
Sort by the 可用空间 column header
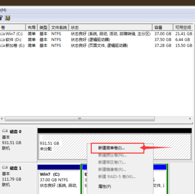coord(183,28)
